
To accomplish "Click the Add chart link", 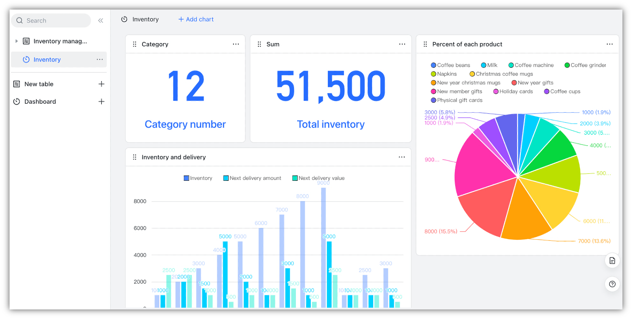I will [x=195, y=19].
